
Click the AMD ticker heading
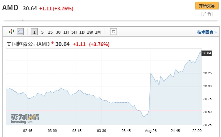[x=11, y=8]
